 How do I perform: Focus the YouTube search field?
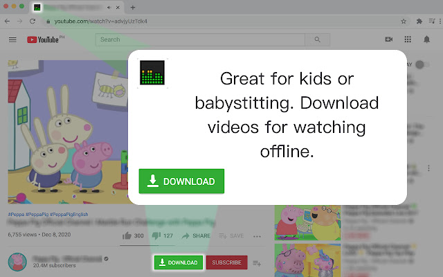[200, 39]
